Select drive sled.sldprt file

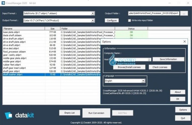[x=11, y=48]
